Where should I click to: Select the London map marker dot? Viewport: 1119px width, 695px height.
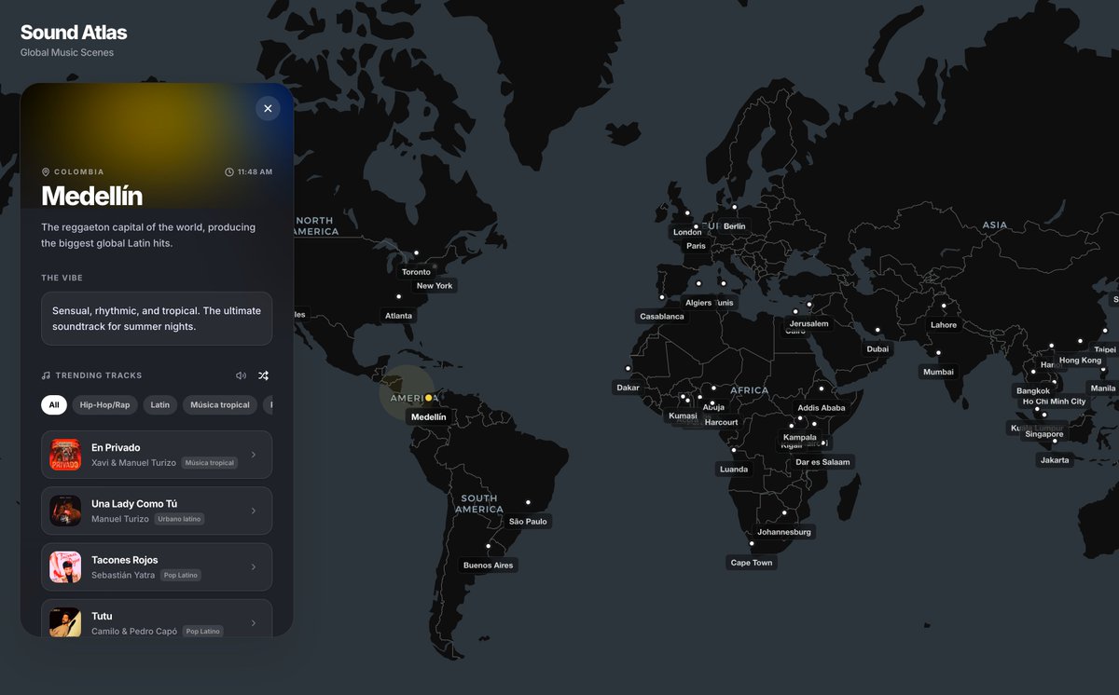point(687,212)
